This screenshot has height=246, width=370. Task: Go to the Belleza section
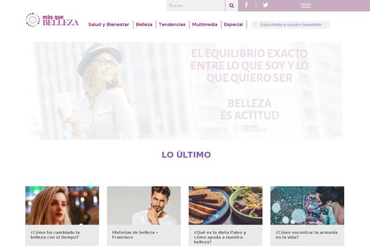(x=144, y=25)
